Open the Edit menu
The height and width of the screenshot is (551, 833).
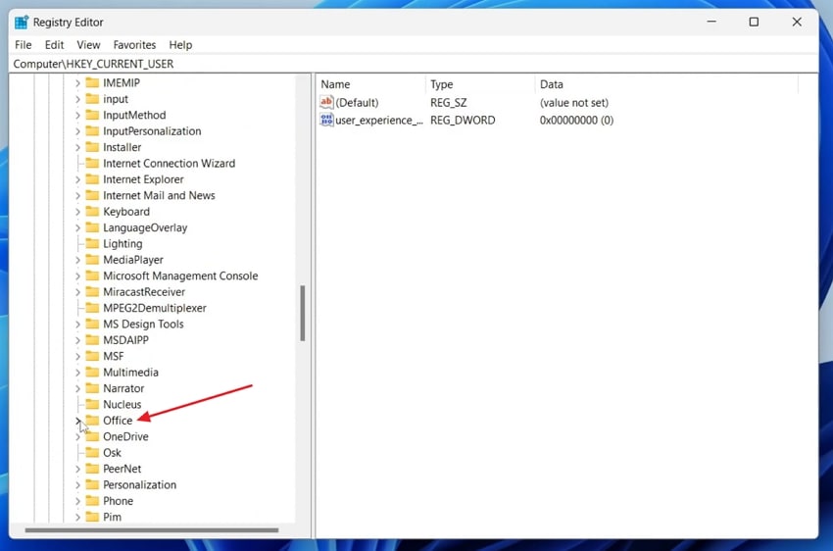[54, 45]
